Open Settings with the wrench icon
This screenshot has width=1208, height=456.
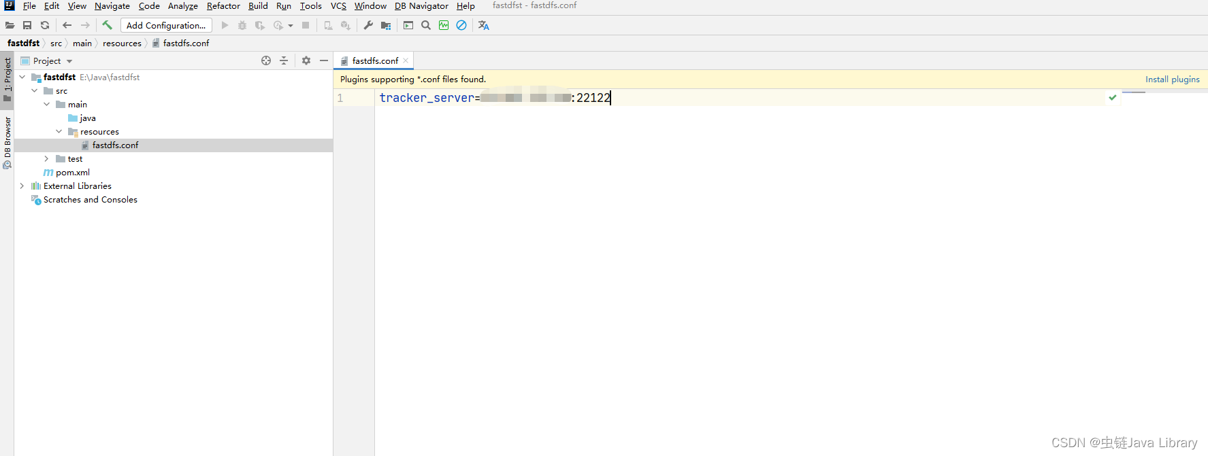[368, 25]
